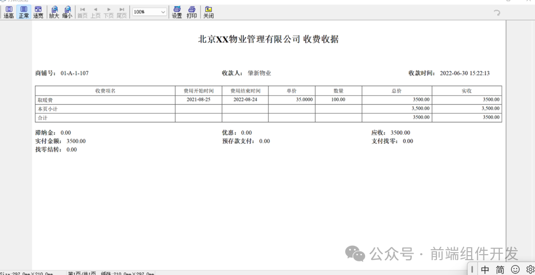Screen dimensions: 535x275
Task: Click the 实收 column header
Action: point(467,91)
